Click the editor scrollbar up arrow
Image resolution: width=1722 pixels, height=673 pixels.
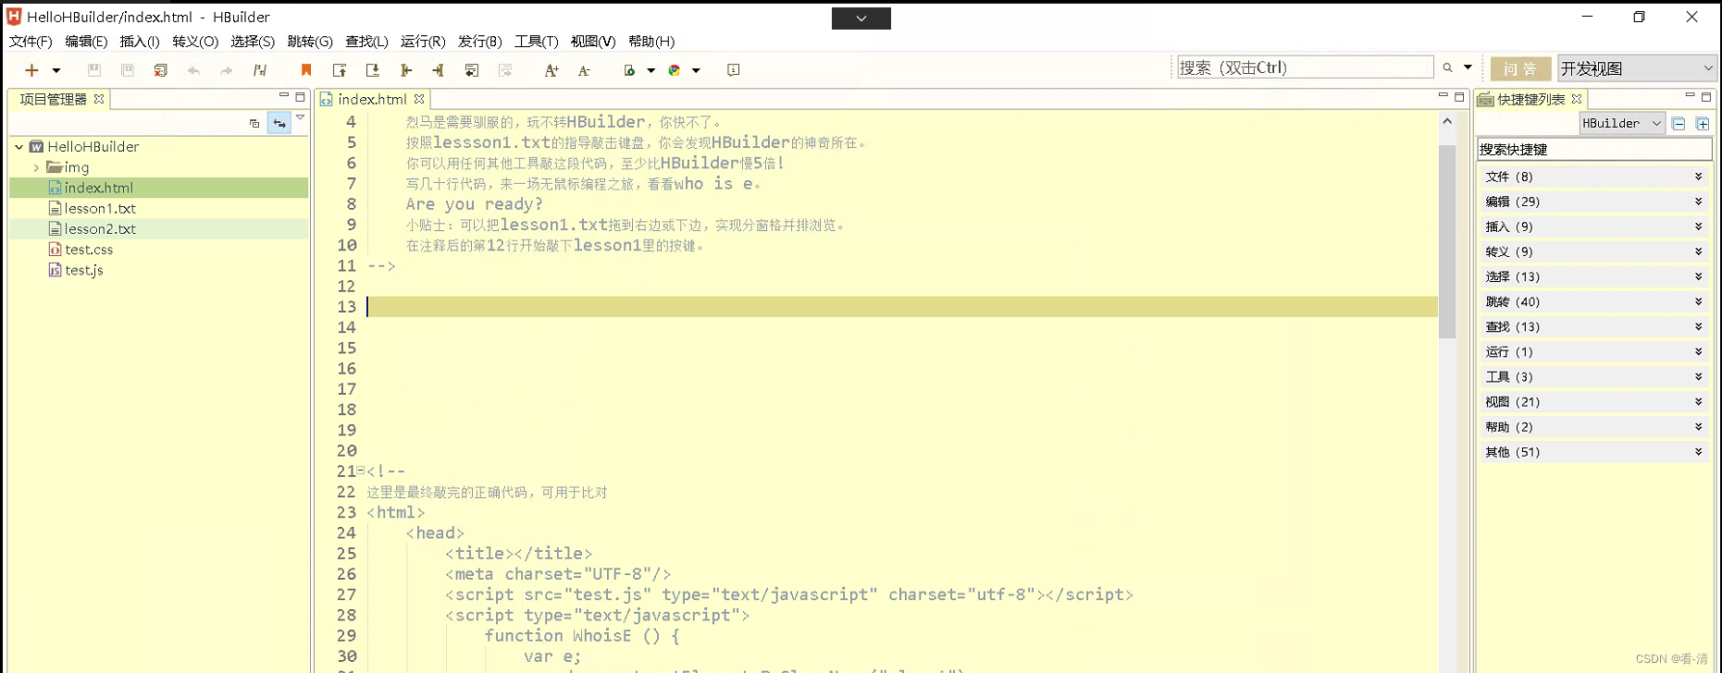click(x=1447, y=121)
